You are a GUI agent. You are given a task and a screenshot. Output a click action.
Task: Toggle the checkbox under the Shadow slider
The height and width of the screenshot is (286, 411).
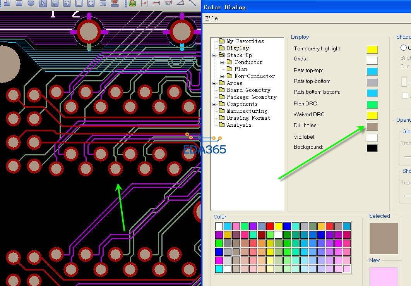click(x=405, y=96)
